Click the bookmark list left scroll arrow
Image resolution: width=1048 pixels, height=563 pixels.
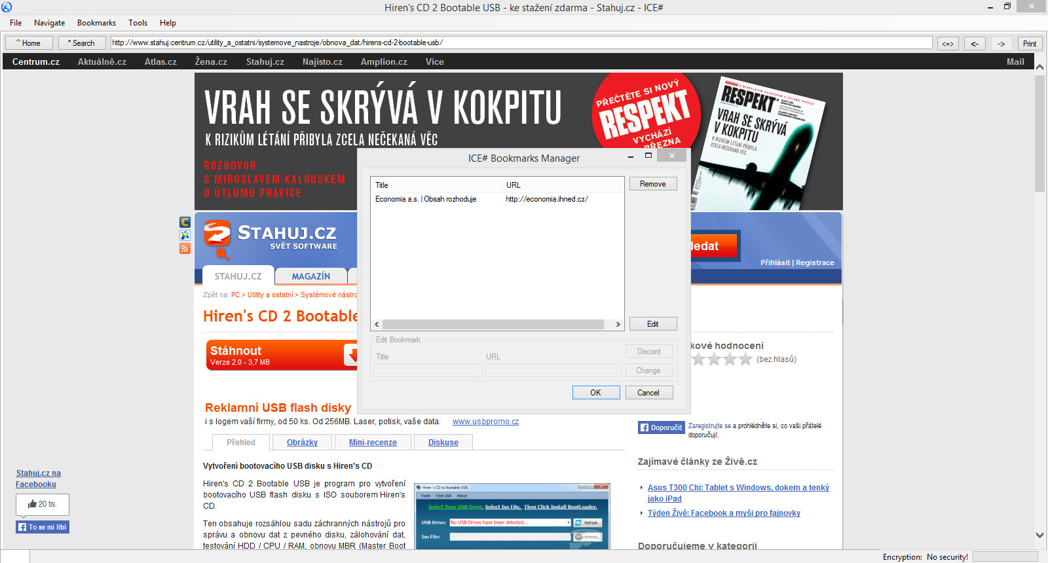(x=377, y=325)
